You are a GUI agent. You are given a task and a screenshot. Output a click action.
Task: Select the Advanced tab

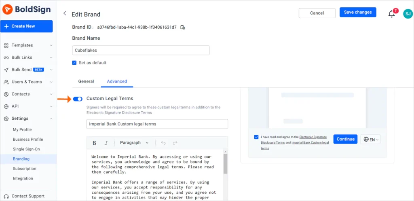pos(117,81)
